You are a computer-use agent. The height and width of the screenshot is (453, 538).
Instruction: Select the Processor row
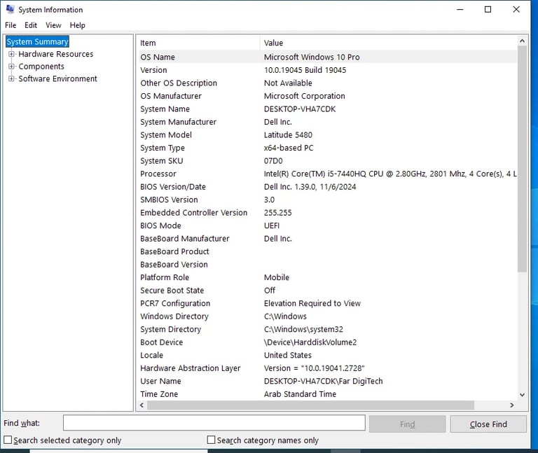tap(327, 174)
